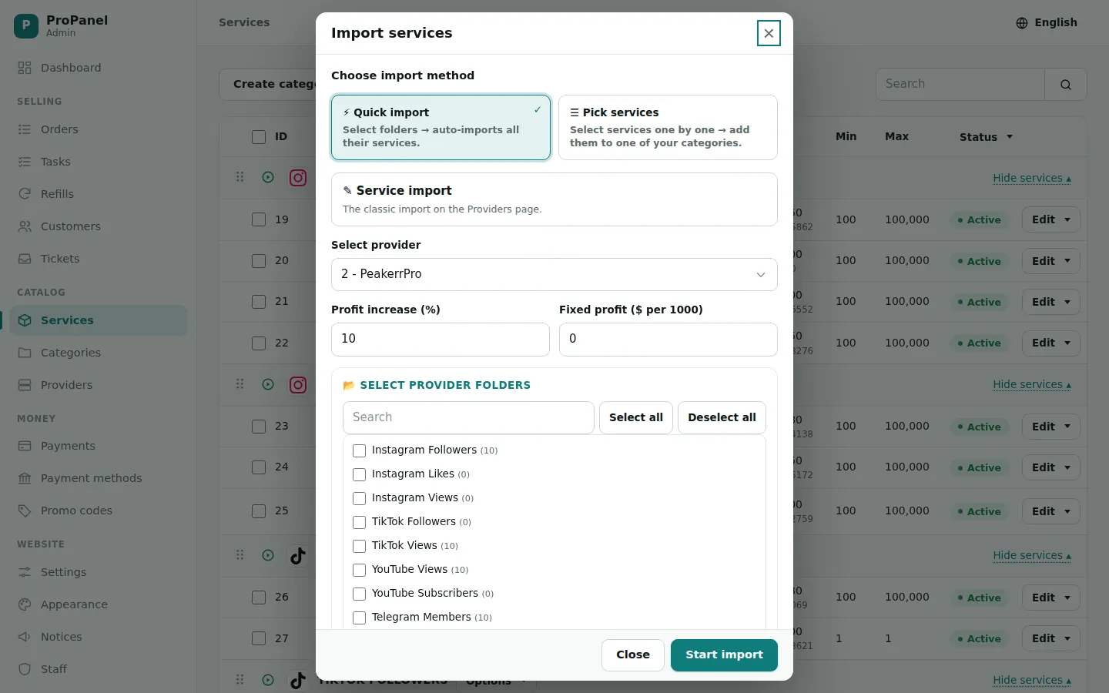Open the Status column filter dropdown
Image resolution: width=1109 pixels, height=693 pixels.
coord(986,137)
